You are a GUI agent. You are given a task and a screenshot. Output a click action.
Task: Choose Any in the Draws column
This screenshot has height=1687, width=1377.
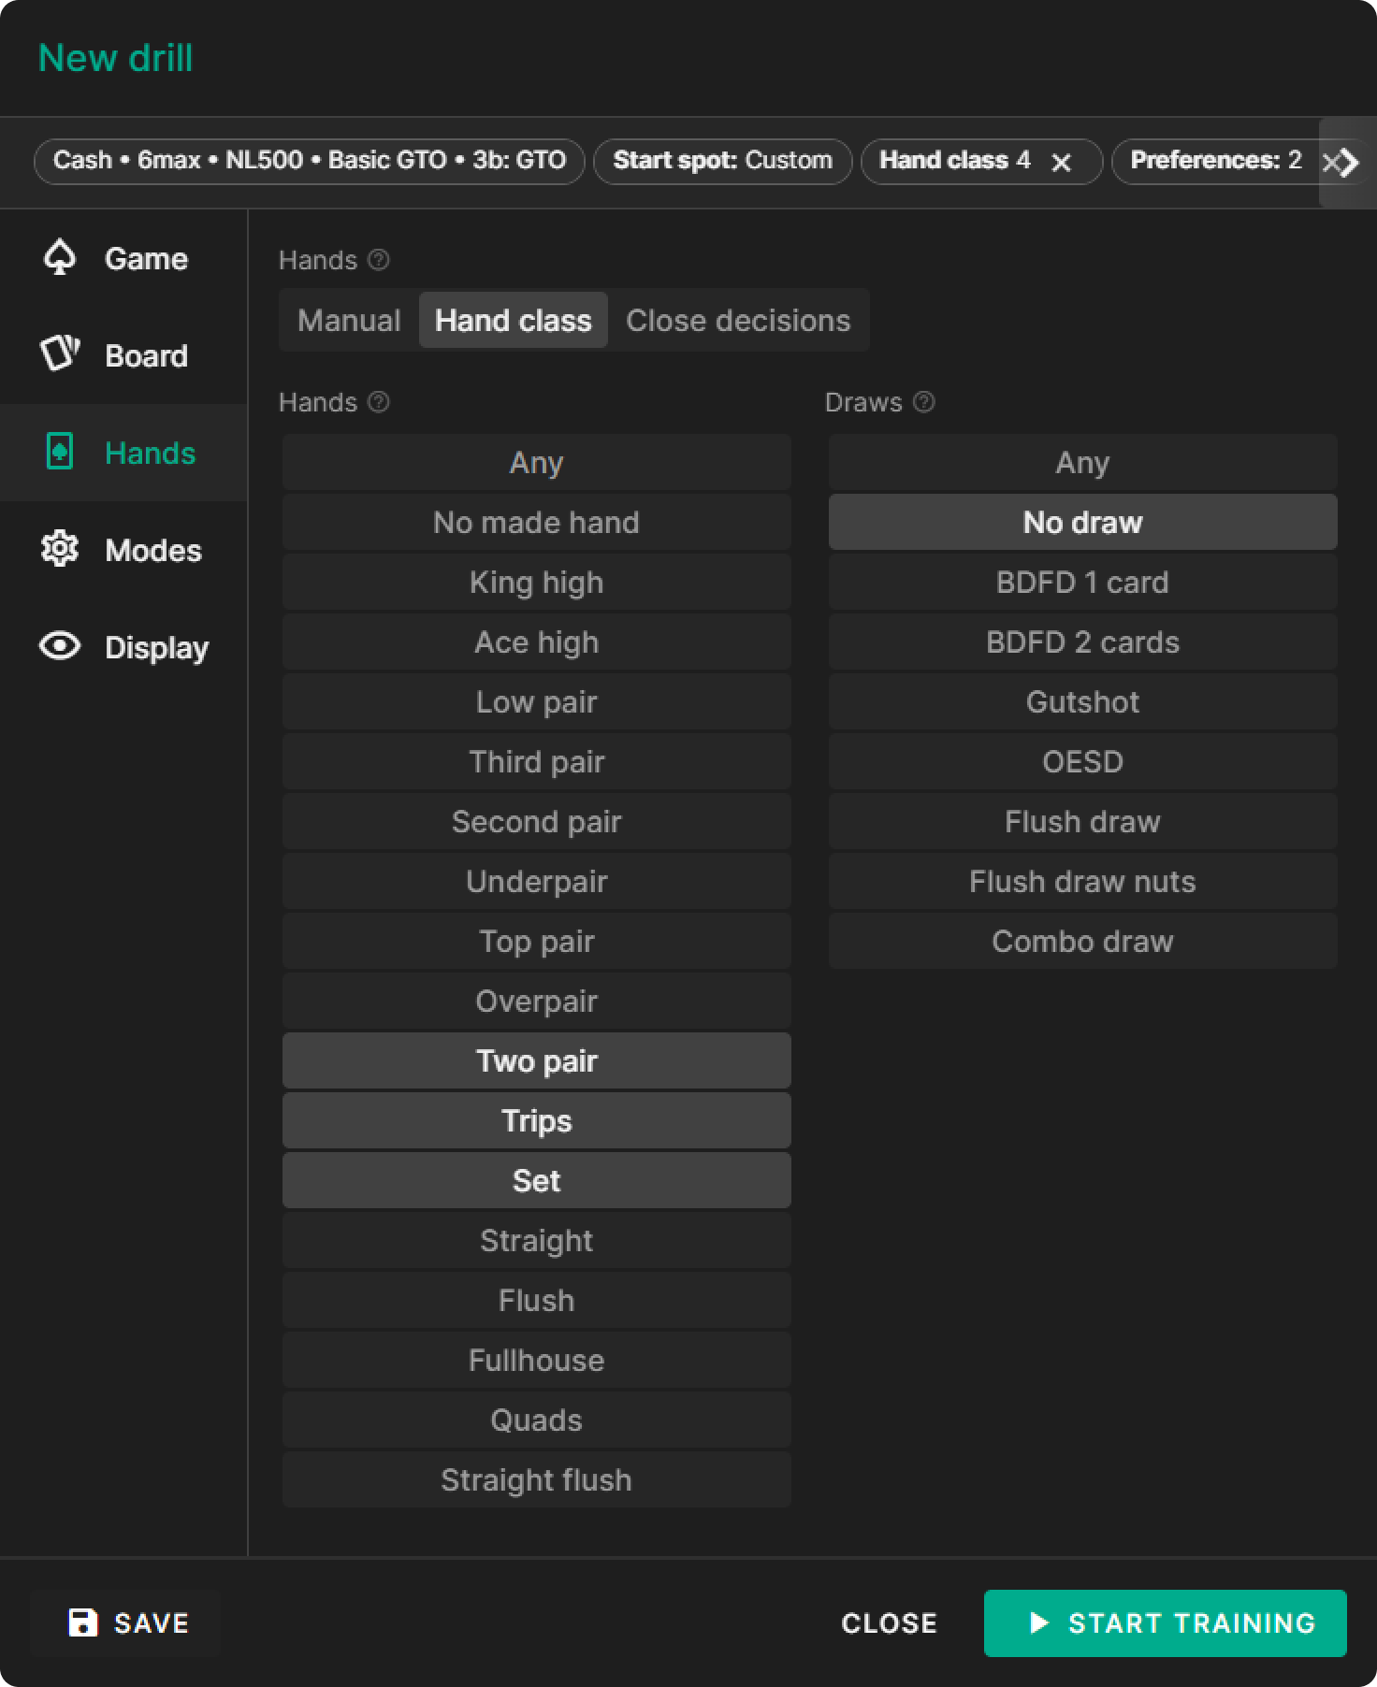[x=1082, y=463]
